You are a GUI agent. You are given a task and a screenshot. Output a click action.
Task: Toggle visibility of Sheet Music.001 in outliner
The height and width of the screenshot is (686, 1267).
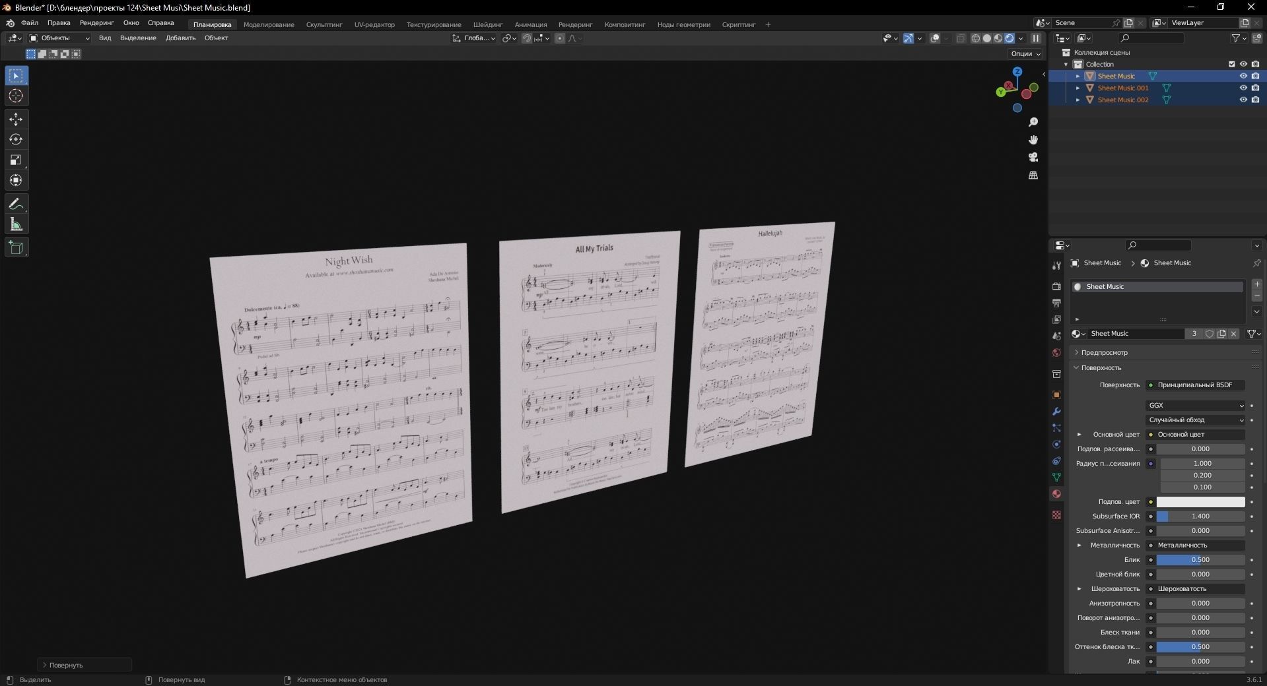pyautogui.click(x=1243, y=88)
